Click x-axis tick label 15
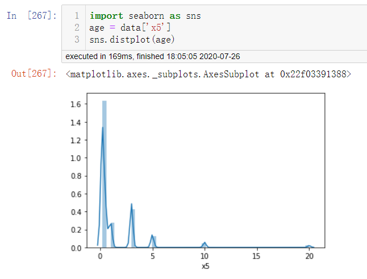The image size is (367, 279). pyautogui.click(x=257, y=256)
